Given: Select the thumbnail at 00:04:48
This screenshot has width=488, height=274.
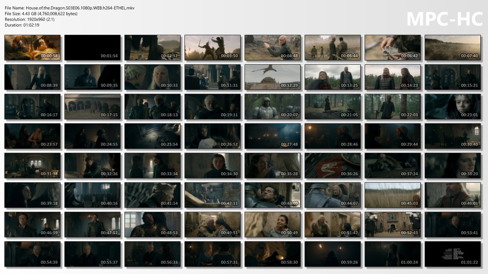Looking at the screenshot, I should click(x=273, y=48).
